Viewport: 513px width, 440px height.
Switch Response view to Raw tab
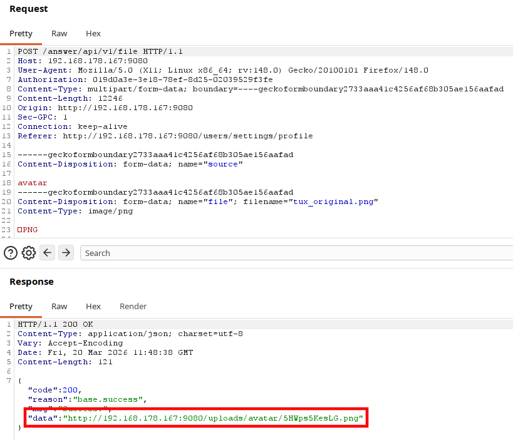[x=60, y=307]
